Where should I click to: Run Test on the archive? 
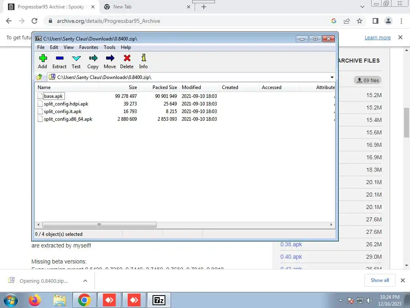[76, 61]
